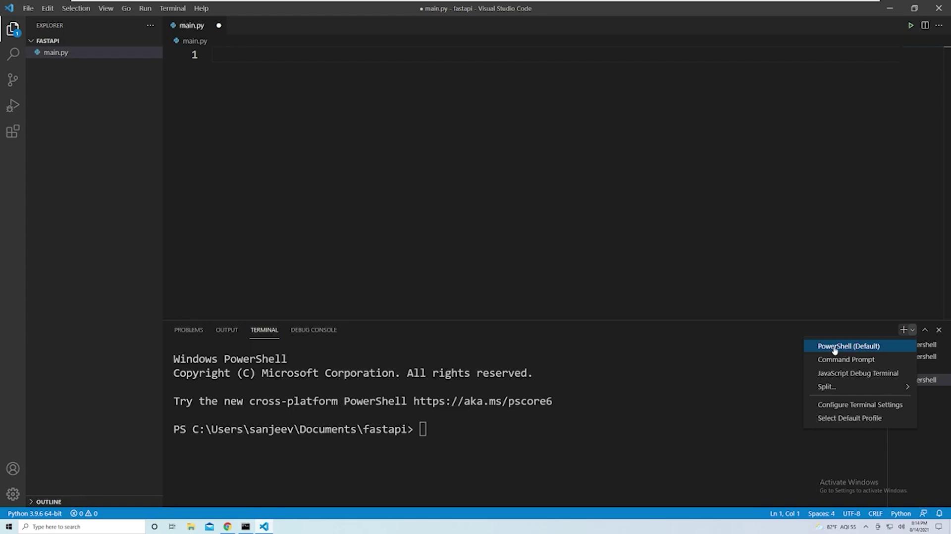Viewport: 951px width, 534px height.
Task: Click Python 3.9.6 64-bit interpreter selector
Action: coord(35,513)
